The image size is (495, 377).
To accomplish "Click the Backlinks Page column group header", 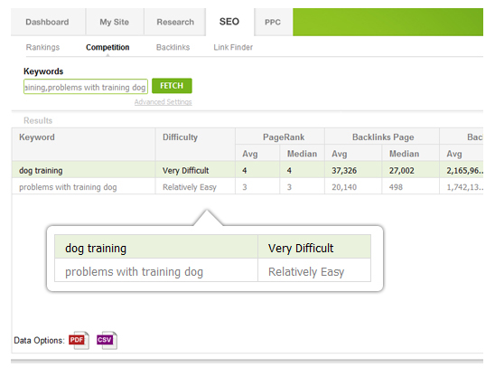I will (382, 137).
